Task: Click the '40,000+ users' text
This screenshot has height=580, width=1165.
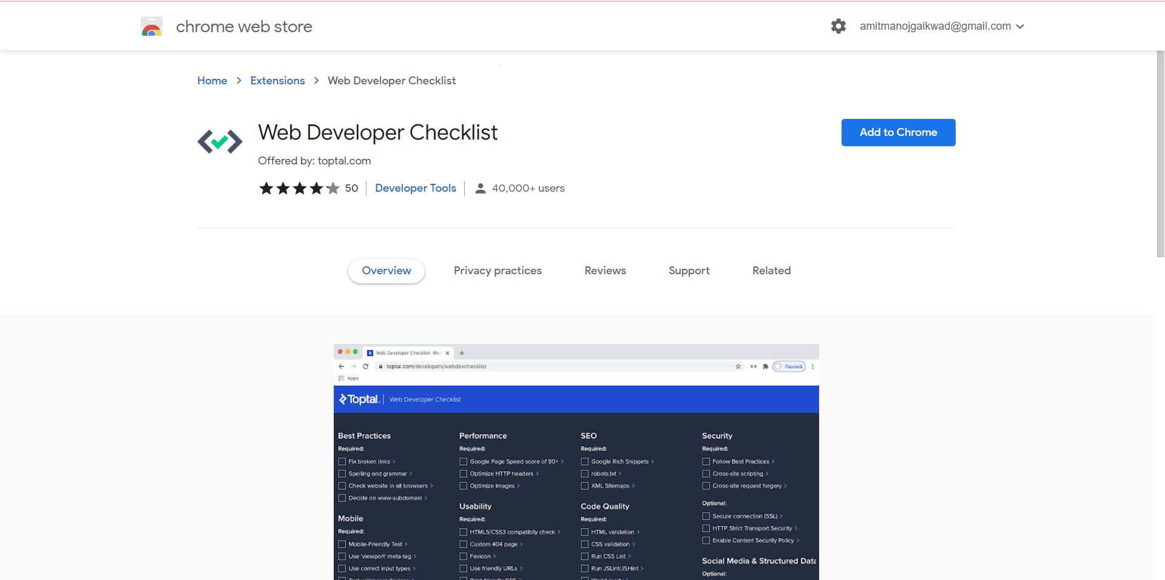Action: (528, 188)
